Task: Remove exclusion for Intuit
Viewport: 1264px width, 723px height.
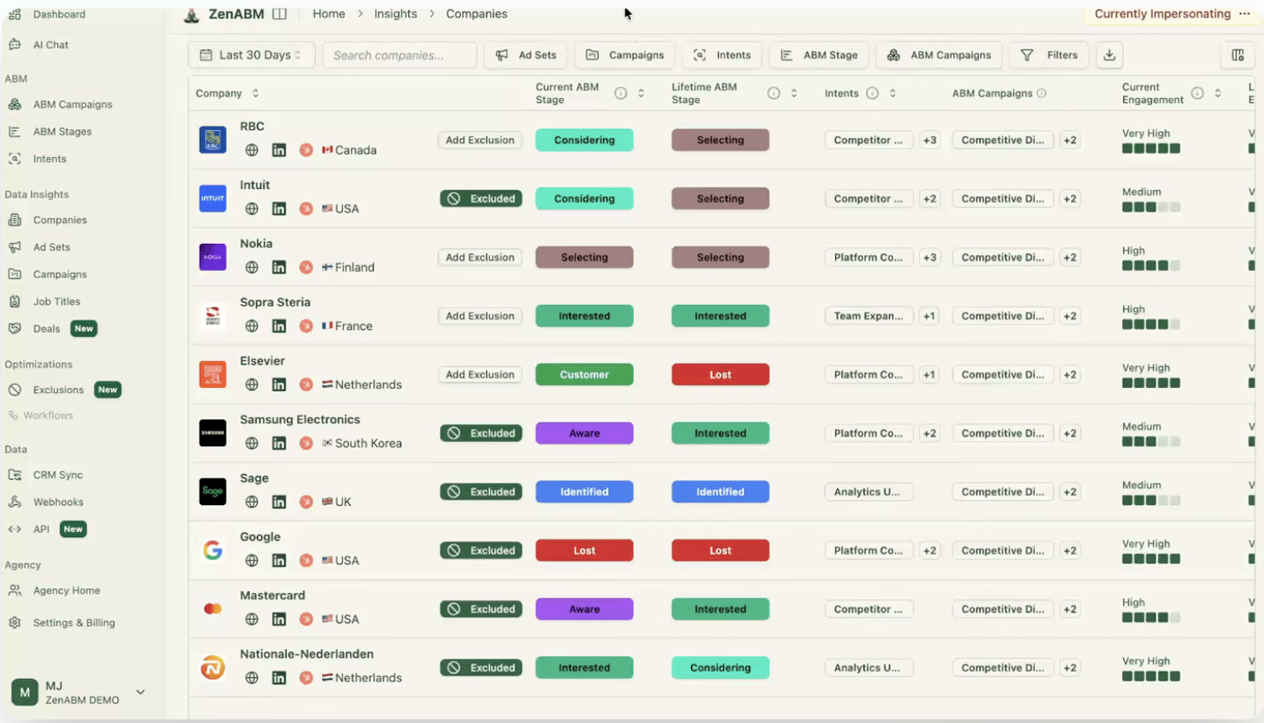Action: (481, 199)
